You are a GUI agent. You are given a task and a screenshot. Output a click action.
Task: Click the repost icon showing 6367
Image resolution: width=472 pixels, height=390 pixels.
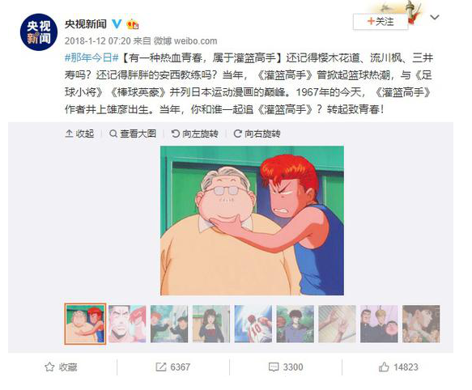pyautogui.click(x=161, y=367)
